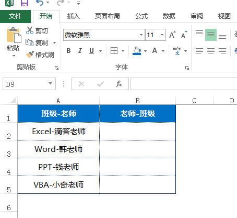Click the Borders icon

point(114,51)
